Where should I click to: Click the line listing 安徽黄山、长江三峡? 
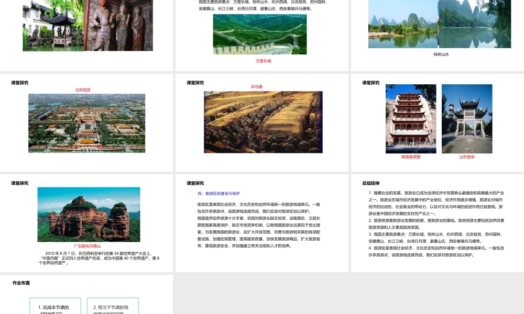pos(256,9)
